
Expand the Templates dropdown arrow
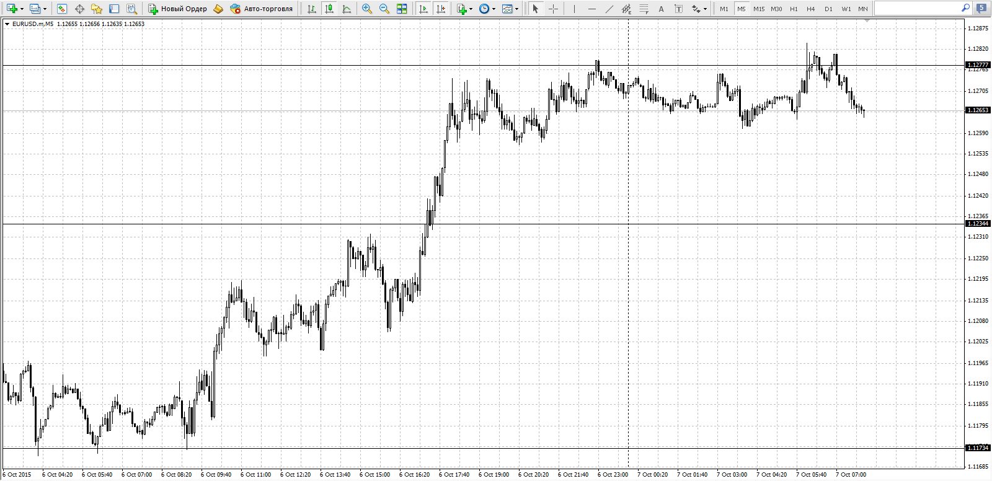pos(517,9)
